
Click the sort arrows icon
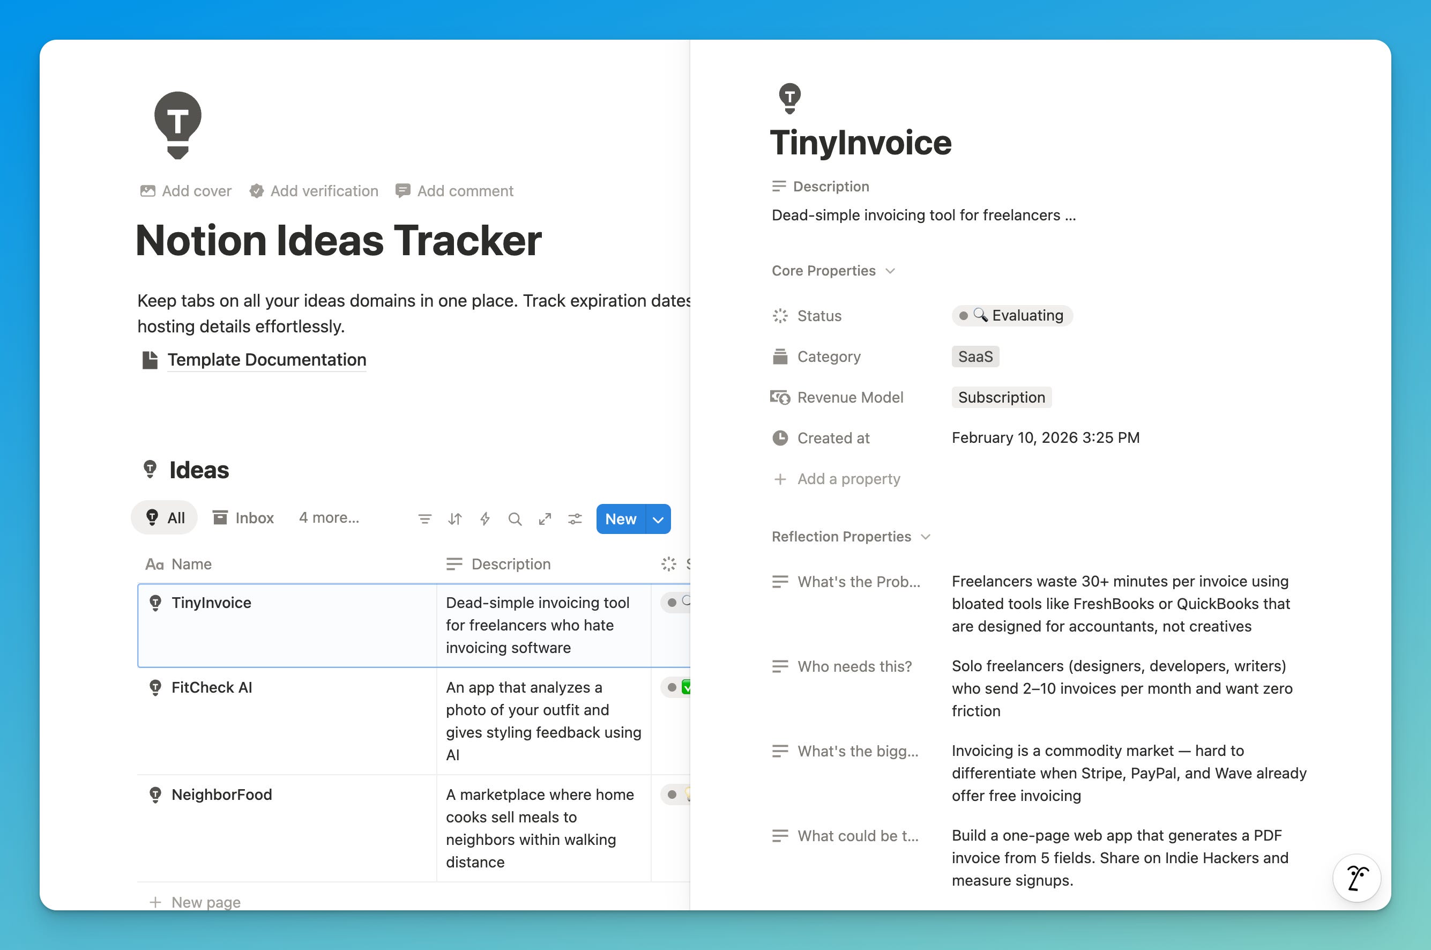click(x=455, y=519)
